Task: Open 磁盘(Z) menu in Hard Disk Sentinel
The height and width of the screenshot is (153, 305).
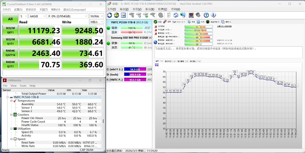Action: coord(124,9)
